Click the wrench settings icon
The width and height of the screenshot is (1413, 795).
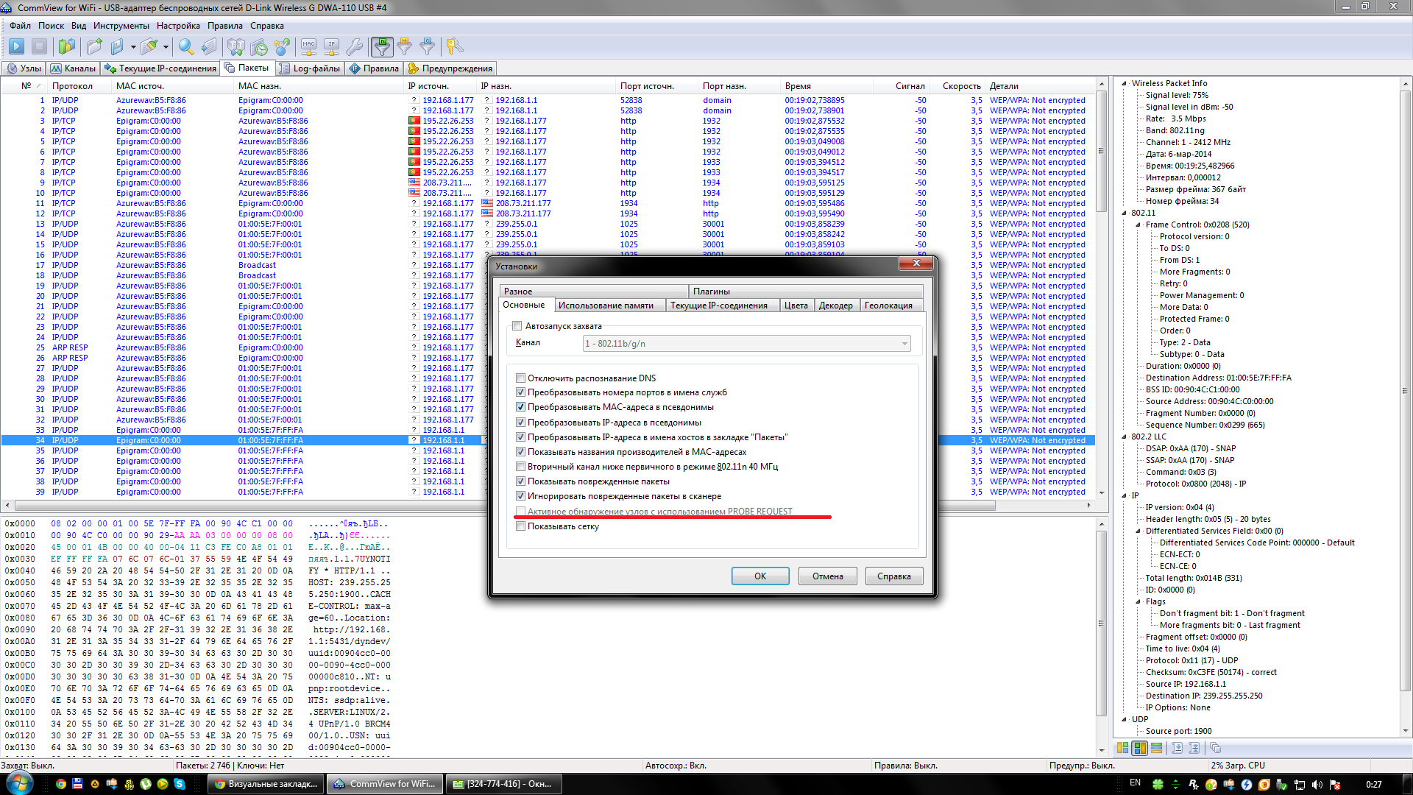354,47
